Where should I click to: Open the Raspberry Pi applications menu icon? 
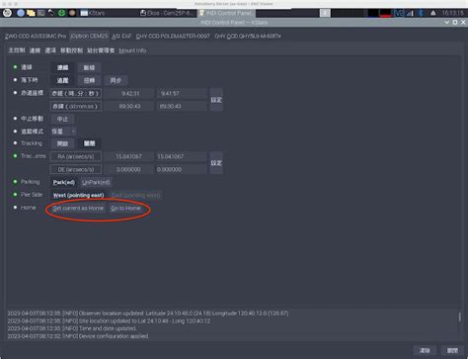click(x=7, y=13)
